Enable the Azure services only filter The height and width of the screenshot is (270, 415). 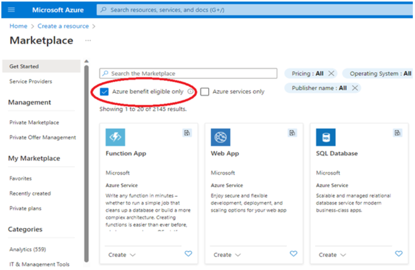coord(204,91)
